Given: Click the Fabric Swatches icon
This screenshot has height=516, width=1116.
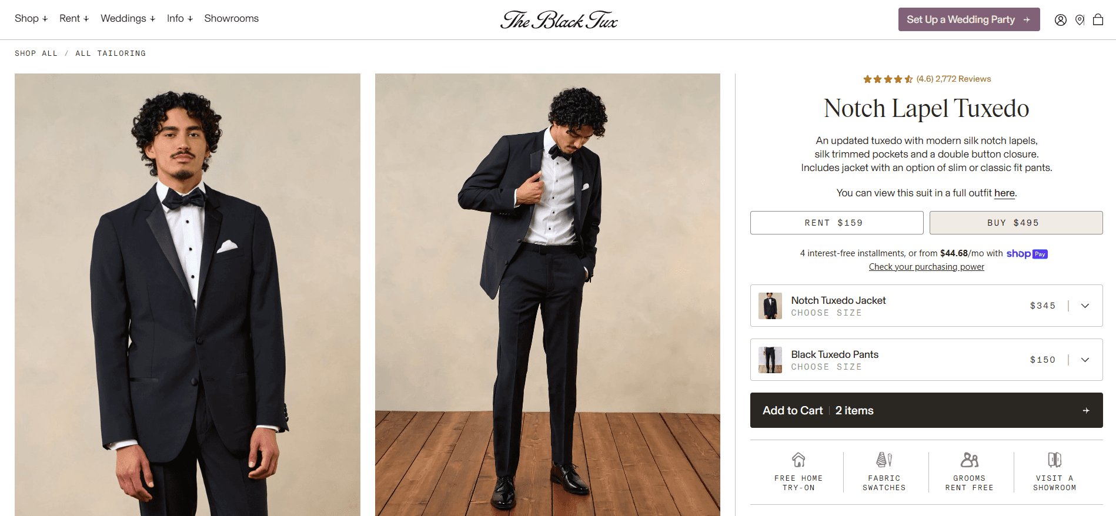Looking at the screenshot, I should [x=884, y=461].
